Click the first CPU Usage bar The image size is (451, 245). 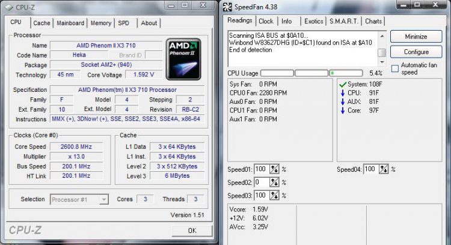pyautogui.click(x=277, y=73)
